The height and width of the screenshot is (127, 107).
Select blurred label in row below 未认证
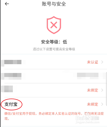coord(13,75)
